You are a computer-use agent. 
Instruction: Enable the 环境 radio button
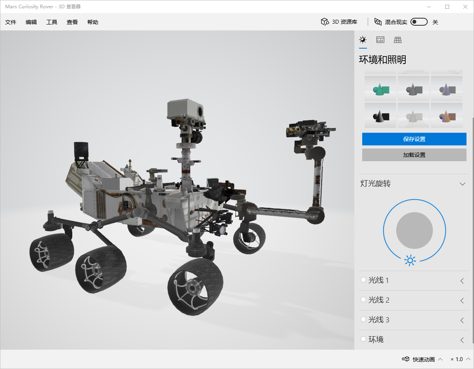point(363,339)
